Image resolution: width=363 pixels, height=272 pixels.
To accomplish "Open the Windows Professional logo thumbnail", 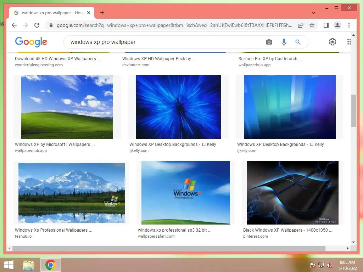I will [x=186, y=193].
